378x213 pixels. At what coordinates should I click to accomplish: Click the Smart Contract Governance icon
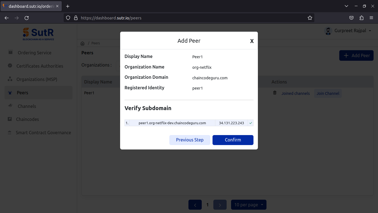click(10, 133)
